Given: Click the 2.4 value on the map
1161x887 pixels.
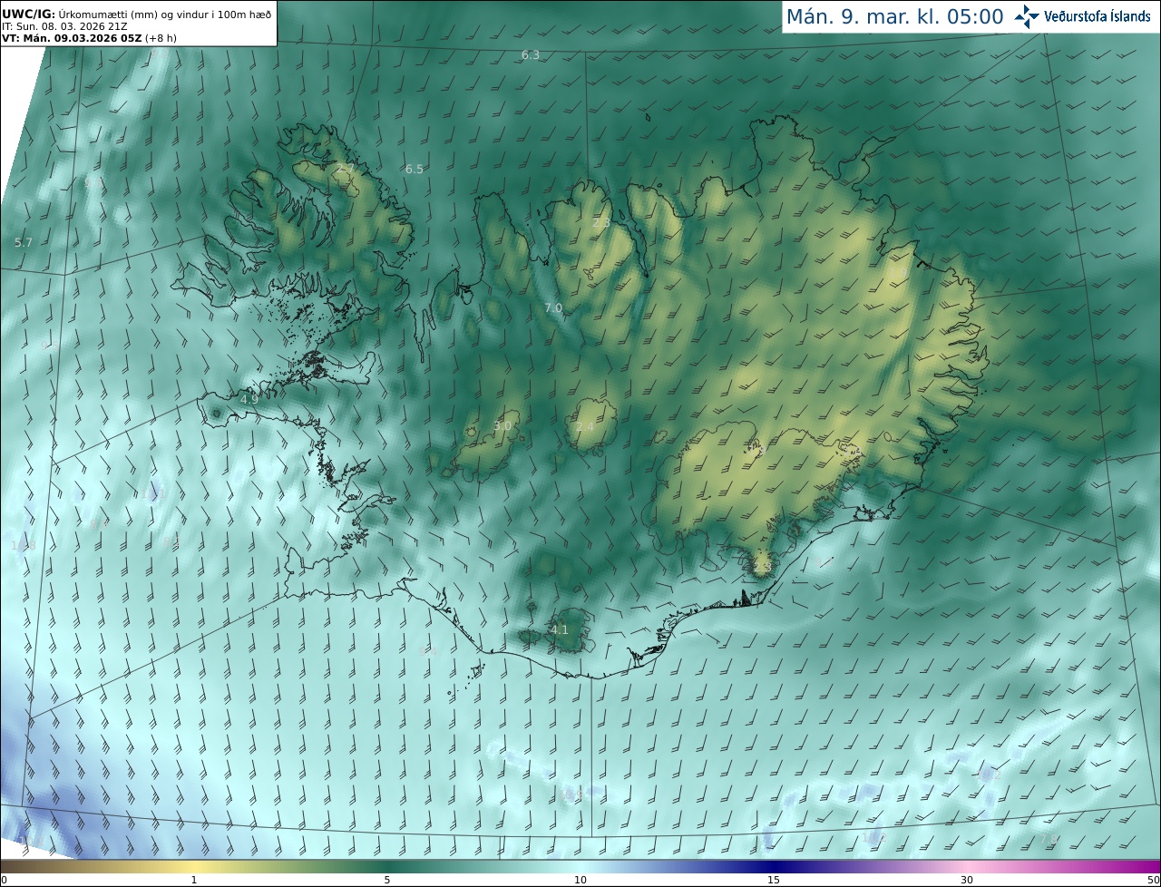Looking at the screenshot, I should (x=585, y=427).
